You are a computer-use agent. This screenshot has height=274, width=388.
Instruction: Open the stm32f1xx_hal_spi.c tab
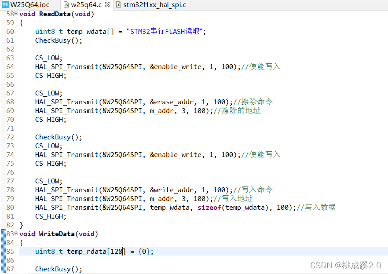pyautogui.click(x=151, y=5)
